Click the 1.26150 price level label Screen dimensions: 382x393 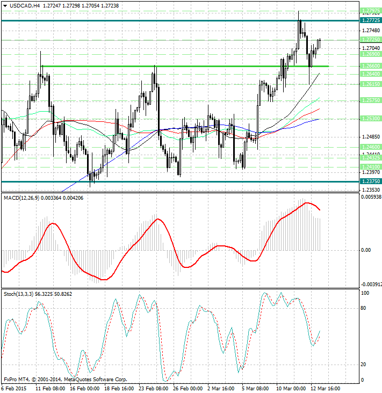pyautogui.click(x=371, y=84)
